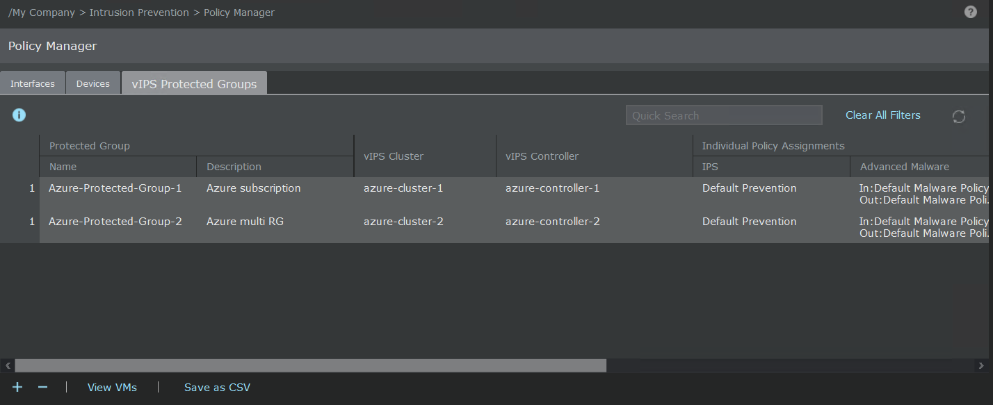Click the azure-controller-2 cell
This screenshot has height=405, width=993.
(x=553, y=222)
